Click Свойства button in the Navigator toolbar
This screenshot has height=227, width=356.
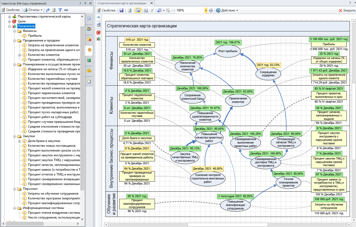click(x=11, y=10)
